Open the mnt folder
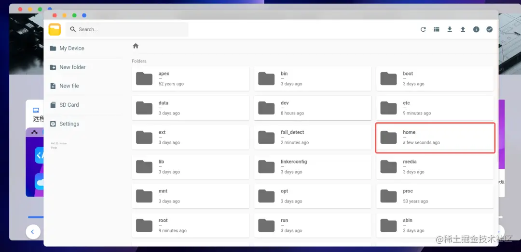Viewport: 521px width, 252px height. pos(191,196)
